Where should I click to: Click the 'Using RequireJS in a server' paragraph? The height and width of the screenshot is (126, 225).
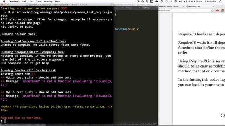(x=201, y=66)
